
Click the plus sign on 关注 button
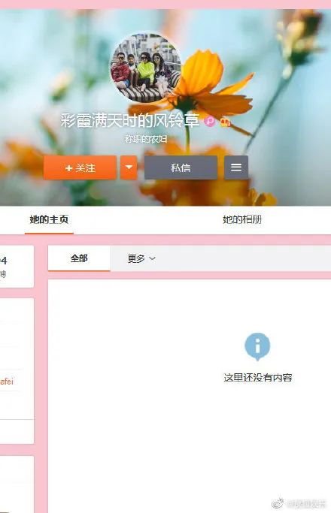68,168
